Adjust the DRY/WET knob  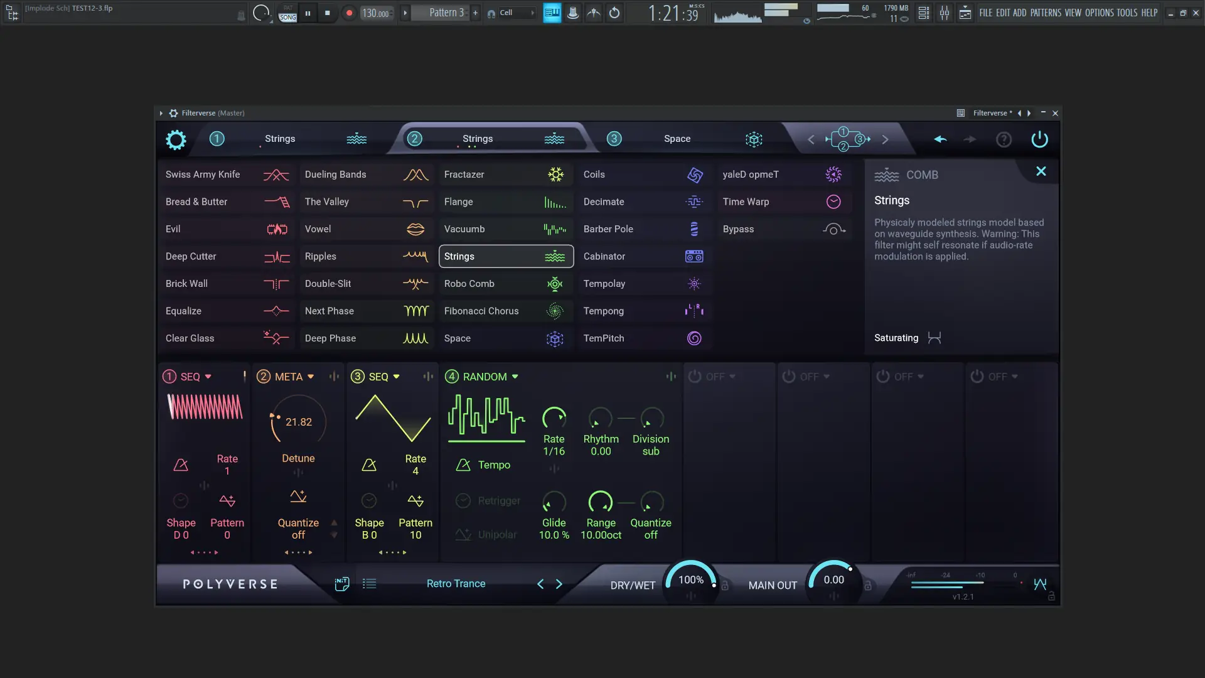[690, 581]
